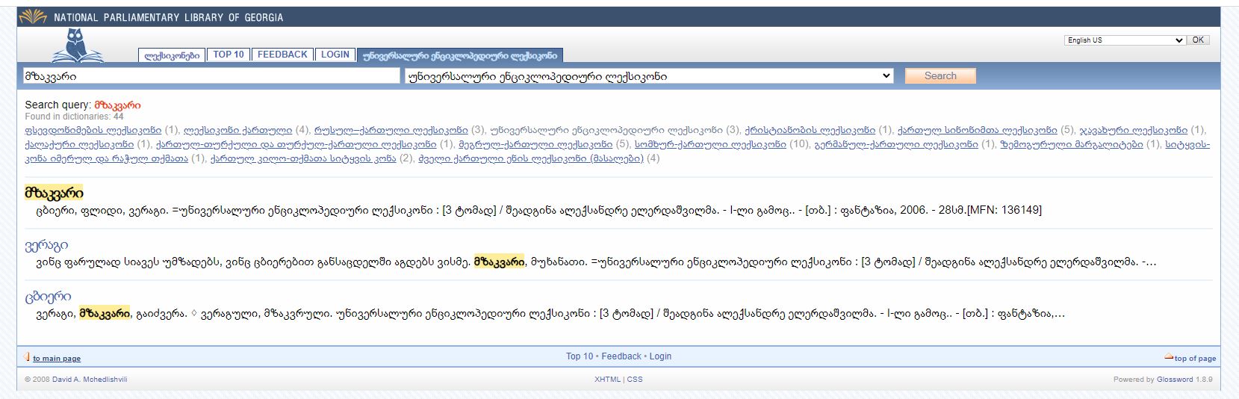Open the TOP 10 tab
The width and height of the screenshot is (1239, 399).
229,55
